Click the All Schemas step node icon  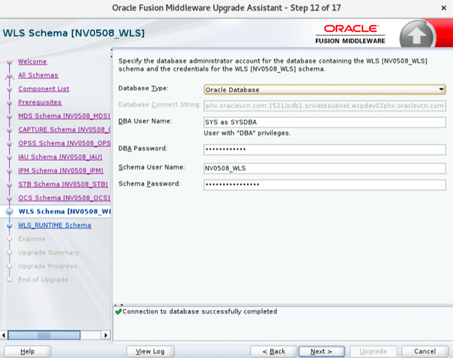[x=10, y=76]
